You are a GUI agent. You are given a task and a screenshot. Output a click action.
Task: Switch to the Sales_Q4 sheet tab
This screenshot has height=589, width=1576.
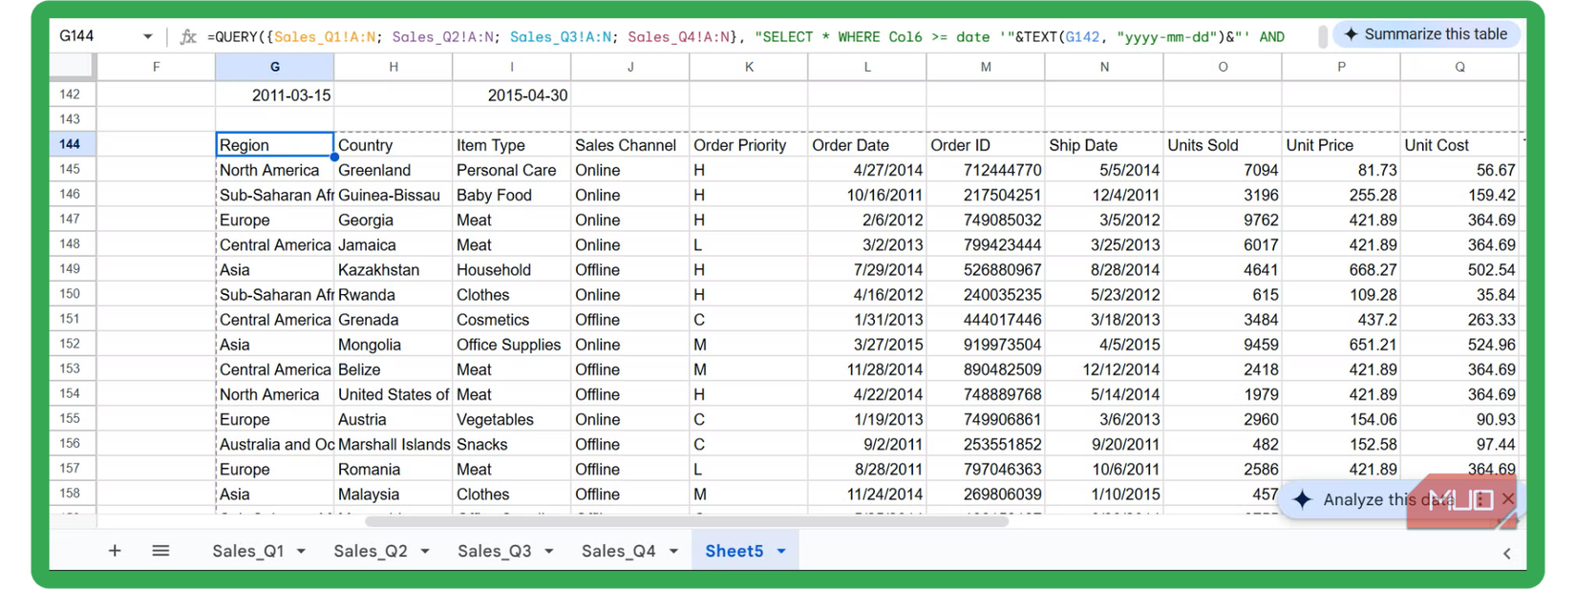(618, 551)
